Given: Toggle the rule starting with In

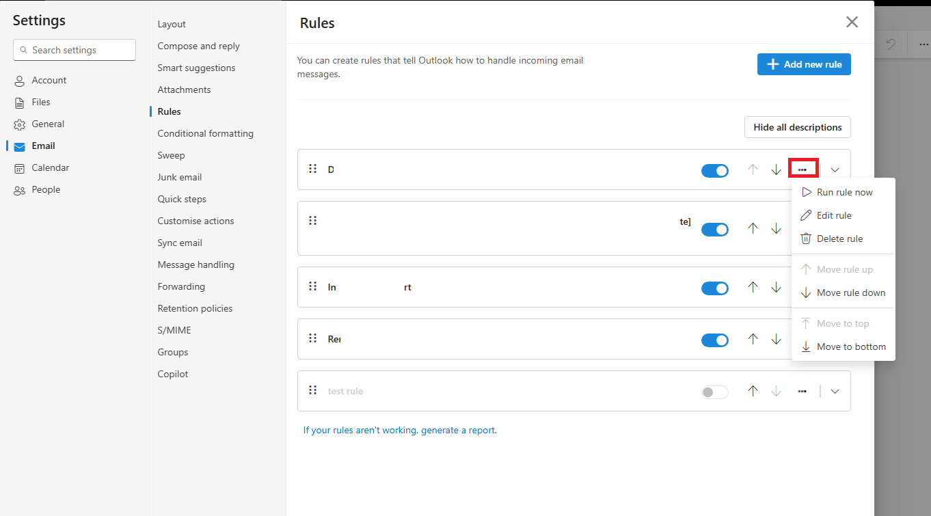Looking at the screenshot, I should 715,288.
